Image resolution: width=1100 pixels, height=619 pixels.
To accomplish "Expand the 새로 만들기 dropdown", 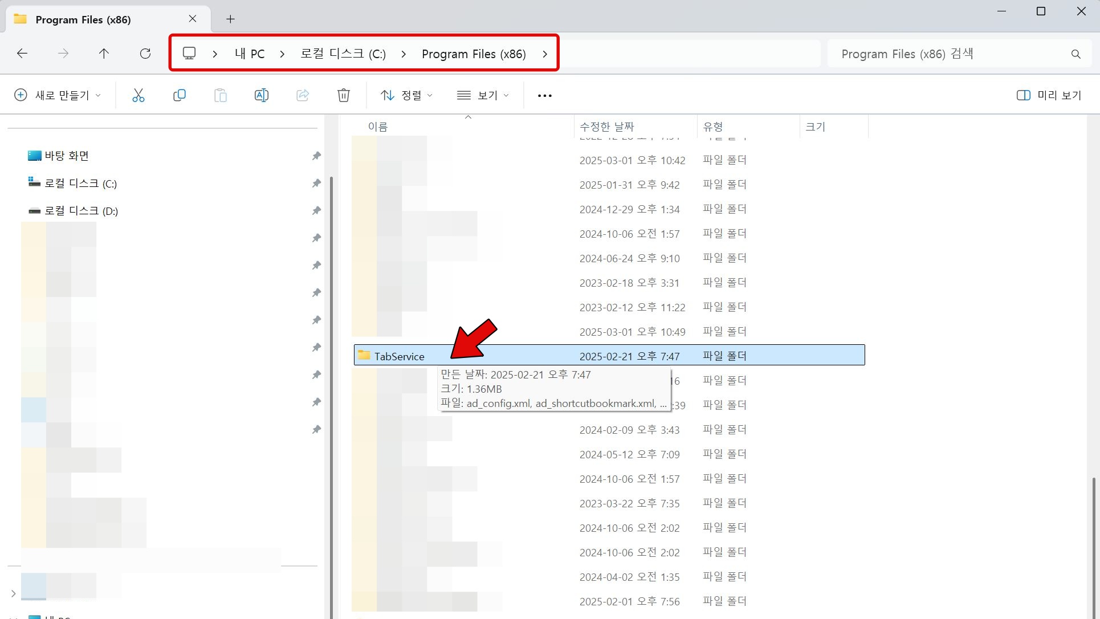I will pyautogui.click(x=58, y=95).
